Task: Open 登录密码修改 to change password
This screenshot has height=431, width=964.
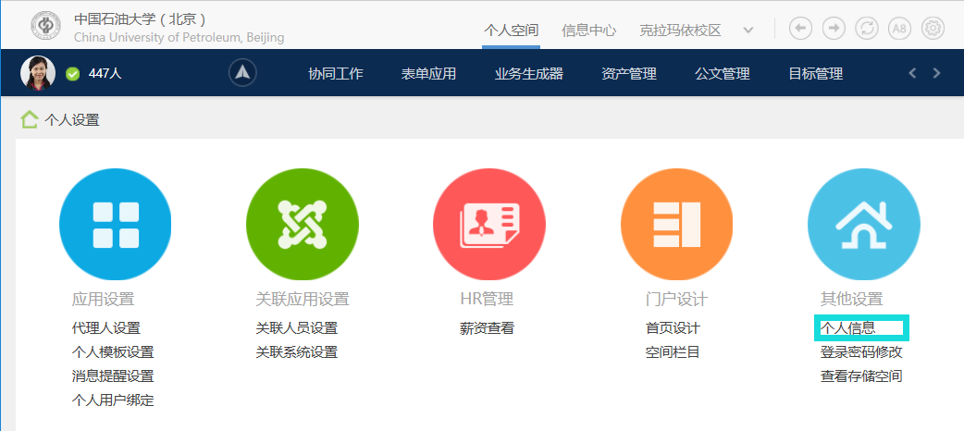Action: 861,351
